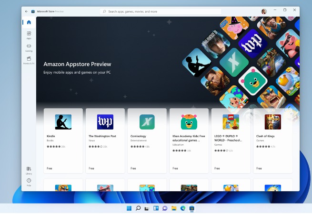Open the Kindle app title

coord(51,136)
